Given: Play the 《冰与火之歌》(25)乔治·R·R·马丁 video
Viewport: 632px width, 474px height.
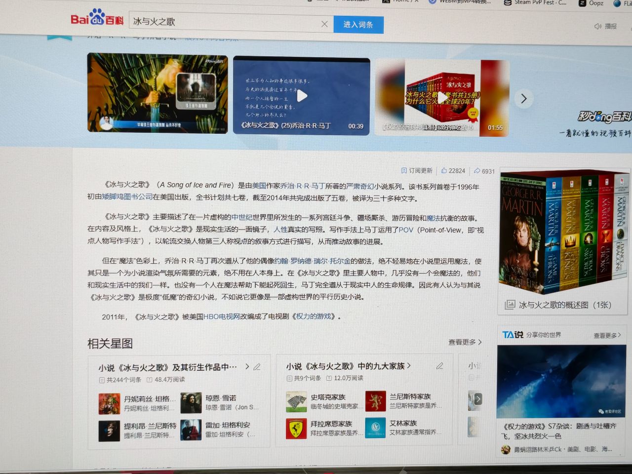Looking at the screenshot, I should pyautogui.click(x=302, y=95).
